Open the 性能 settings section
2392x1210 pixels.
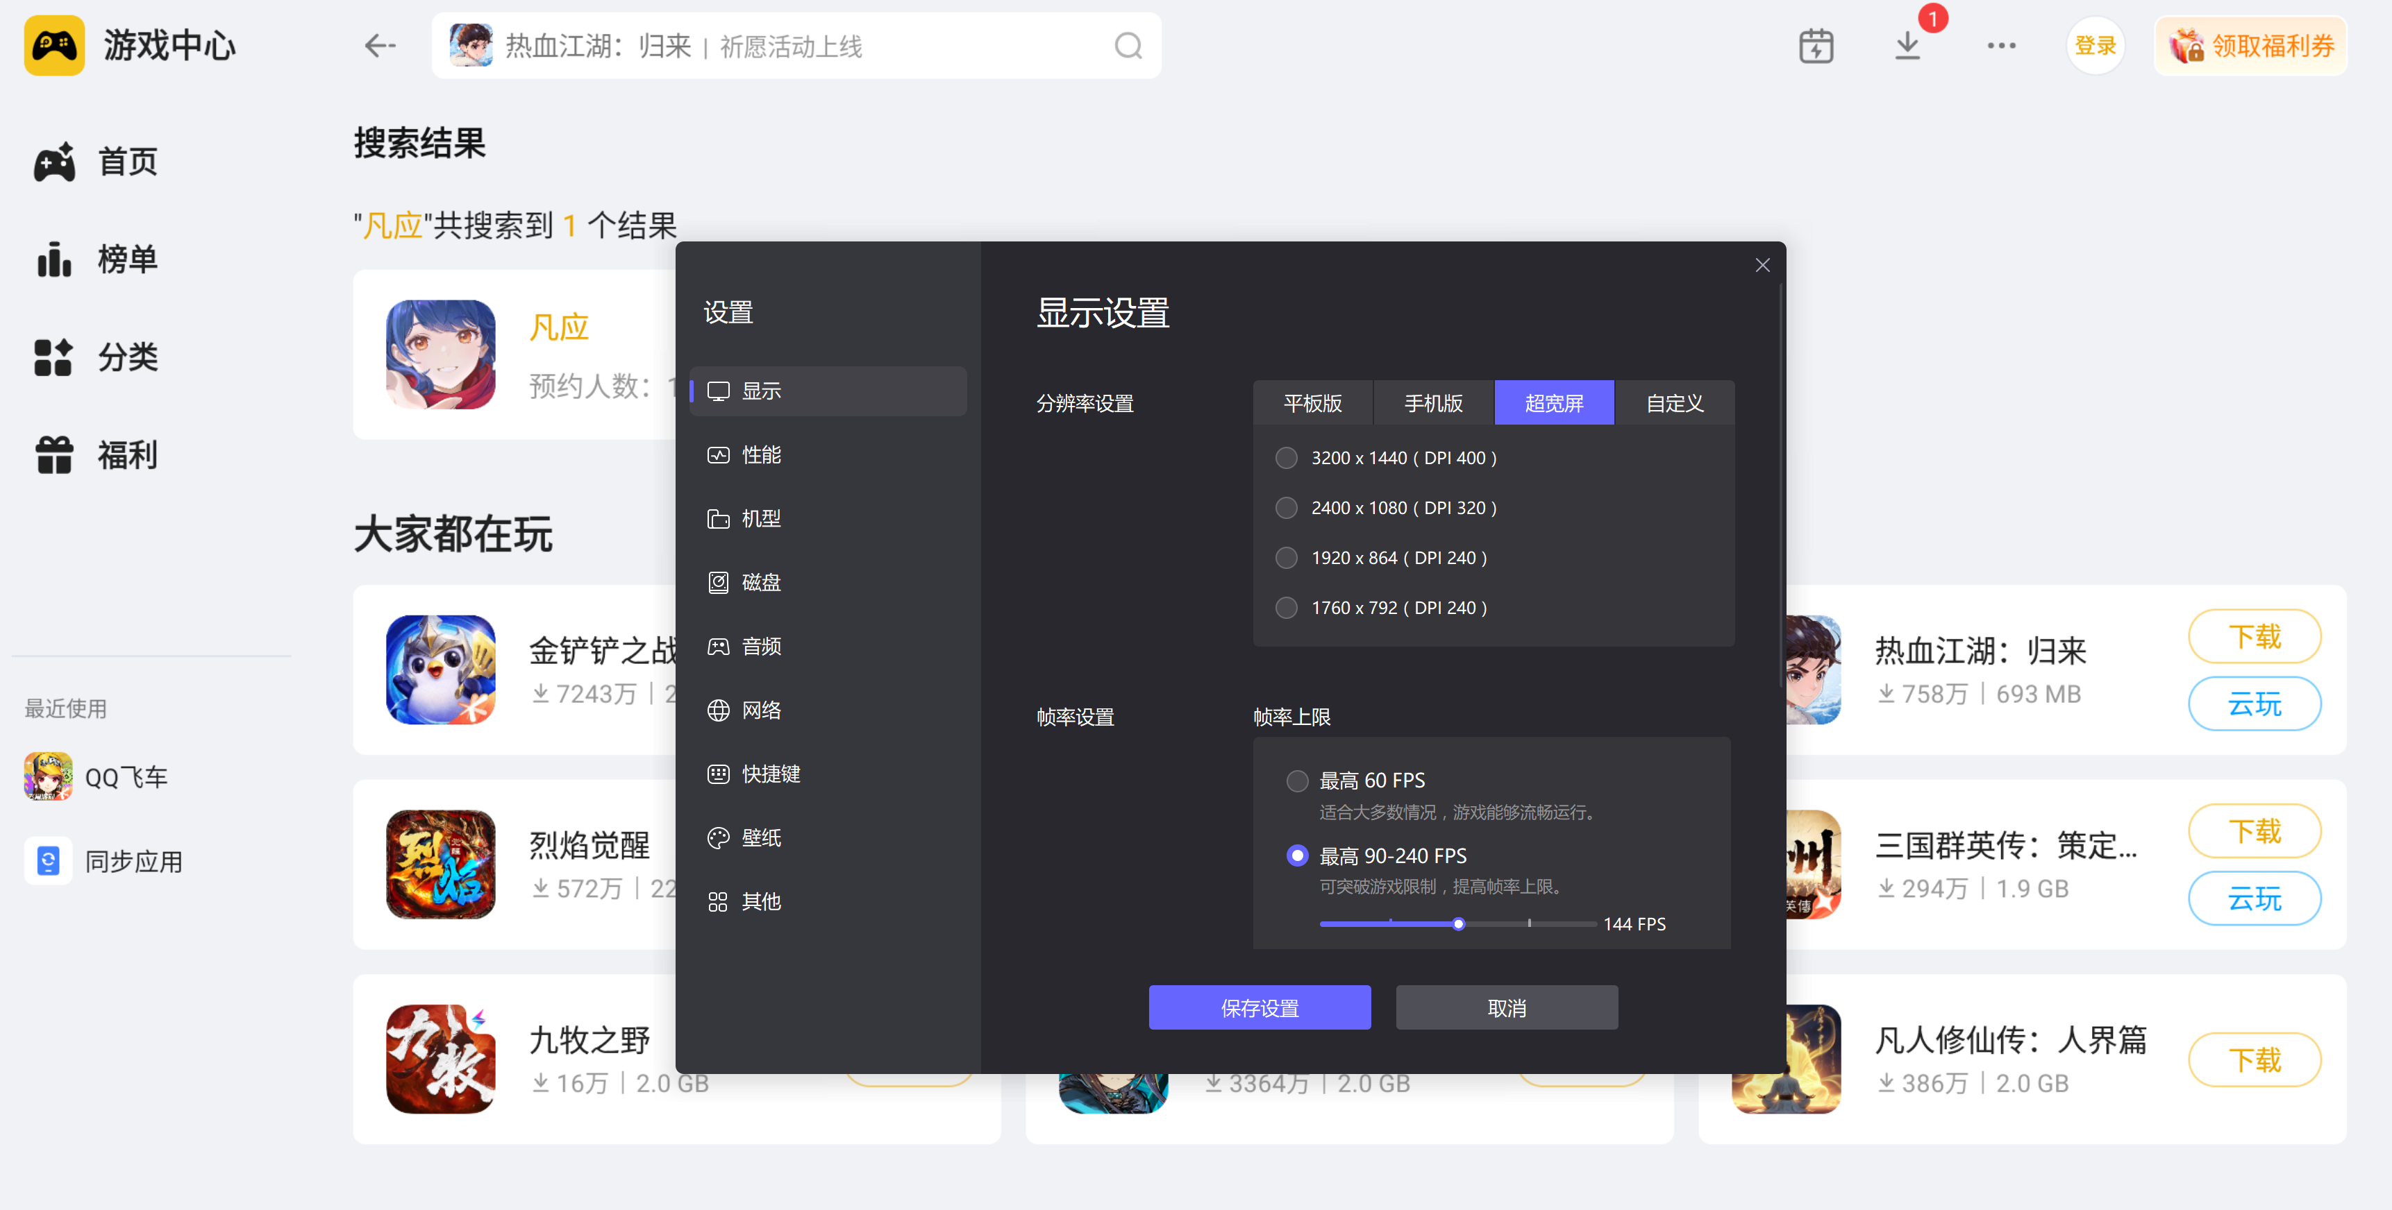click(x=760, y=454)
